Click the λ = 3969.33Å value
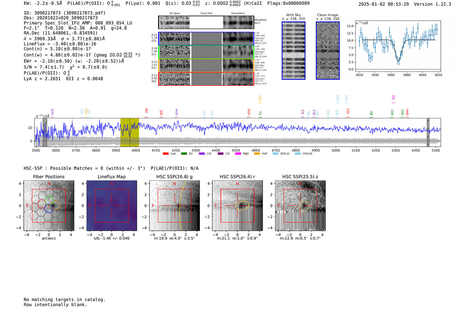Viewport: 475px width, 323px height. coord(40,39)
